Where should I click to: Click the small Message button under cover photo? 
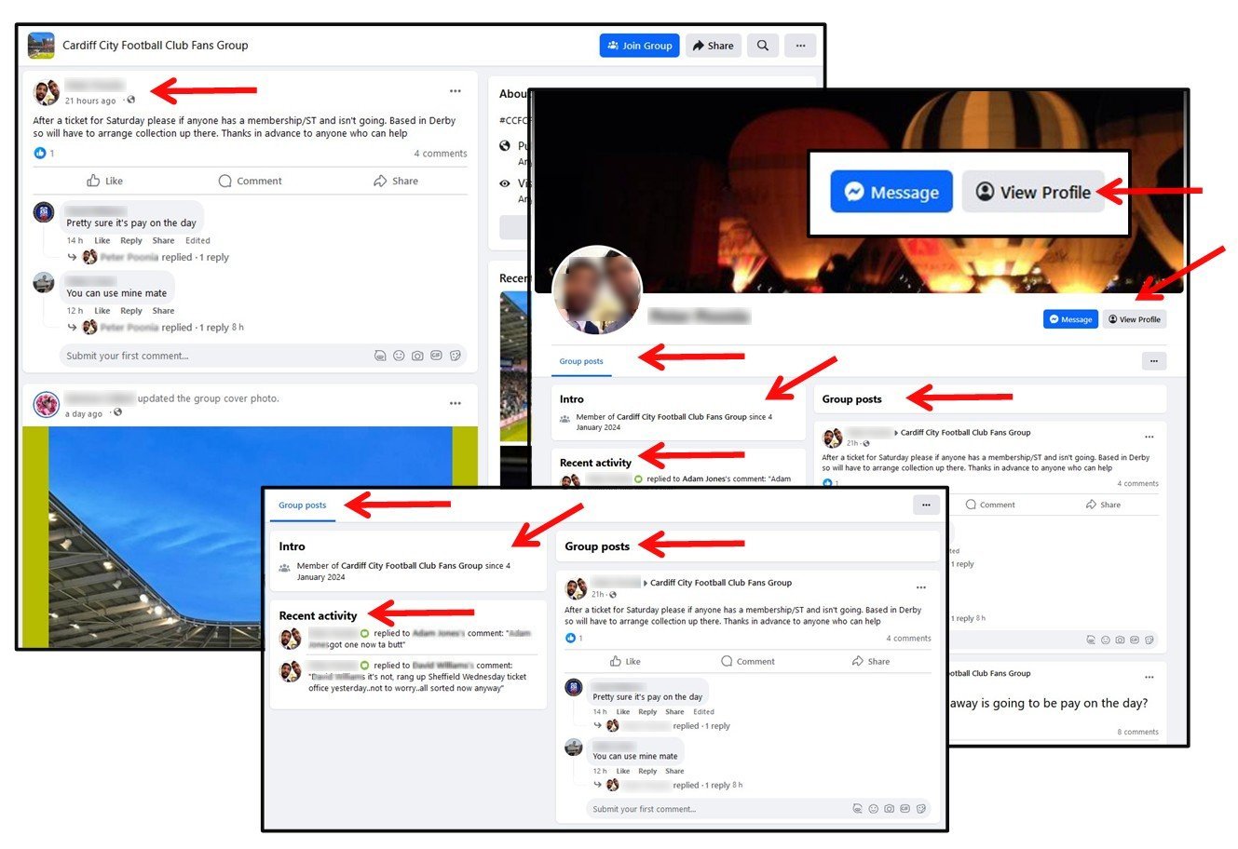tap(1069, 319)
